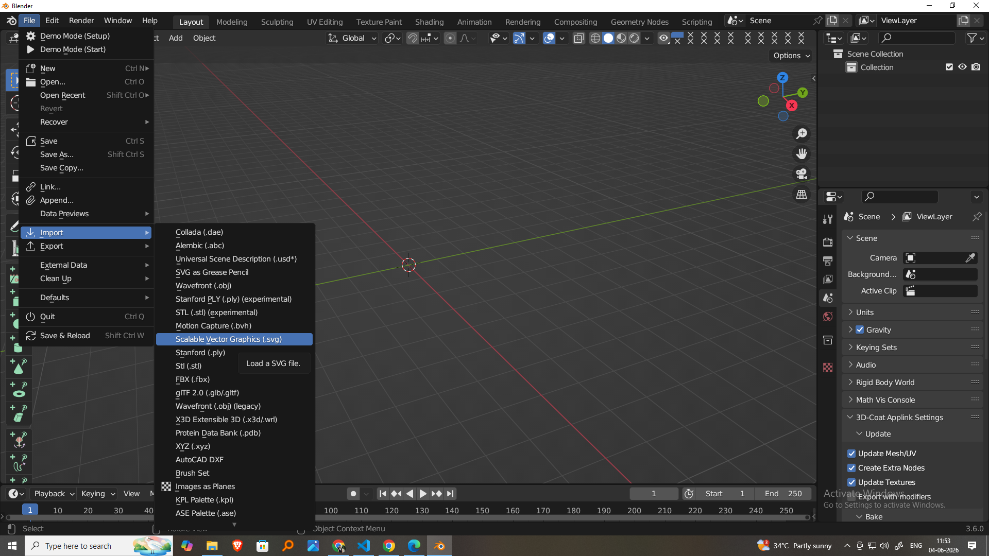
Task: Click the outliner search field
Action: point(916,38)
